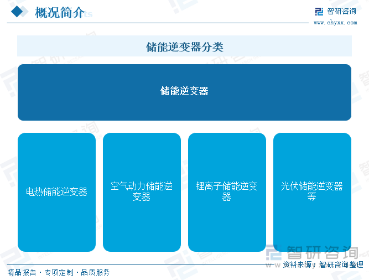The image size is (369, 280).
Task: Click the blue diamond icon beside 概况简介
Action: coord(17,11)
